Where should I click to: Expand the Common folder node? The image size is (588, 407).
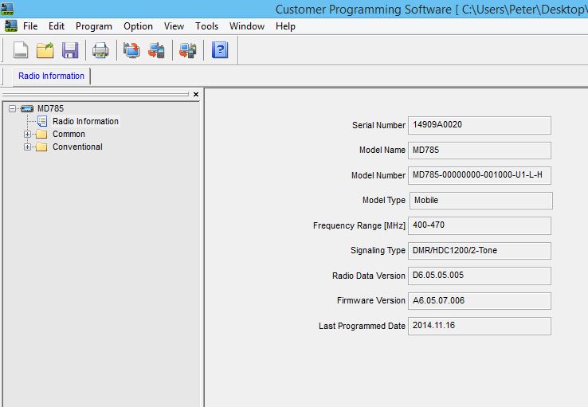(27, 134)
